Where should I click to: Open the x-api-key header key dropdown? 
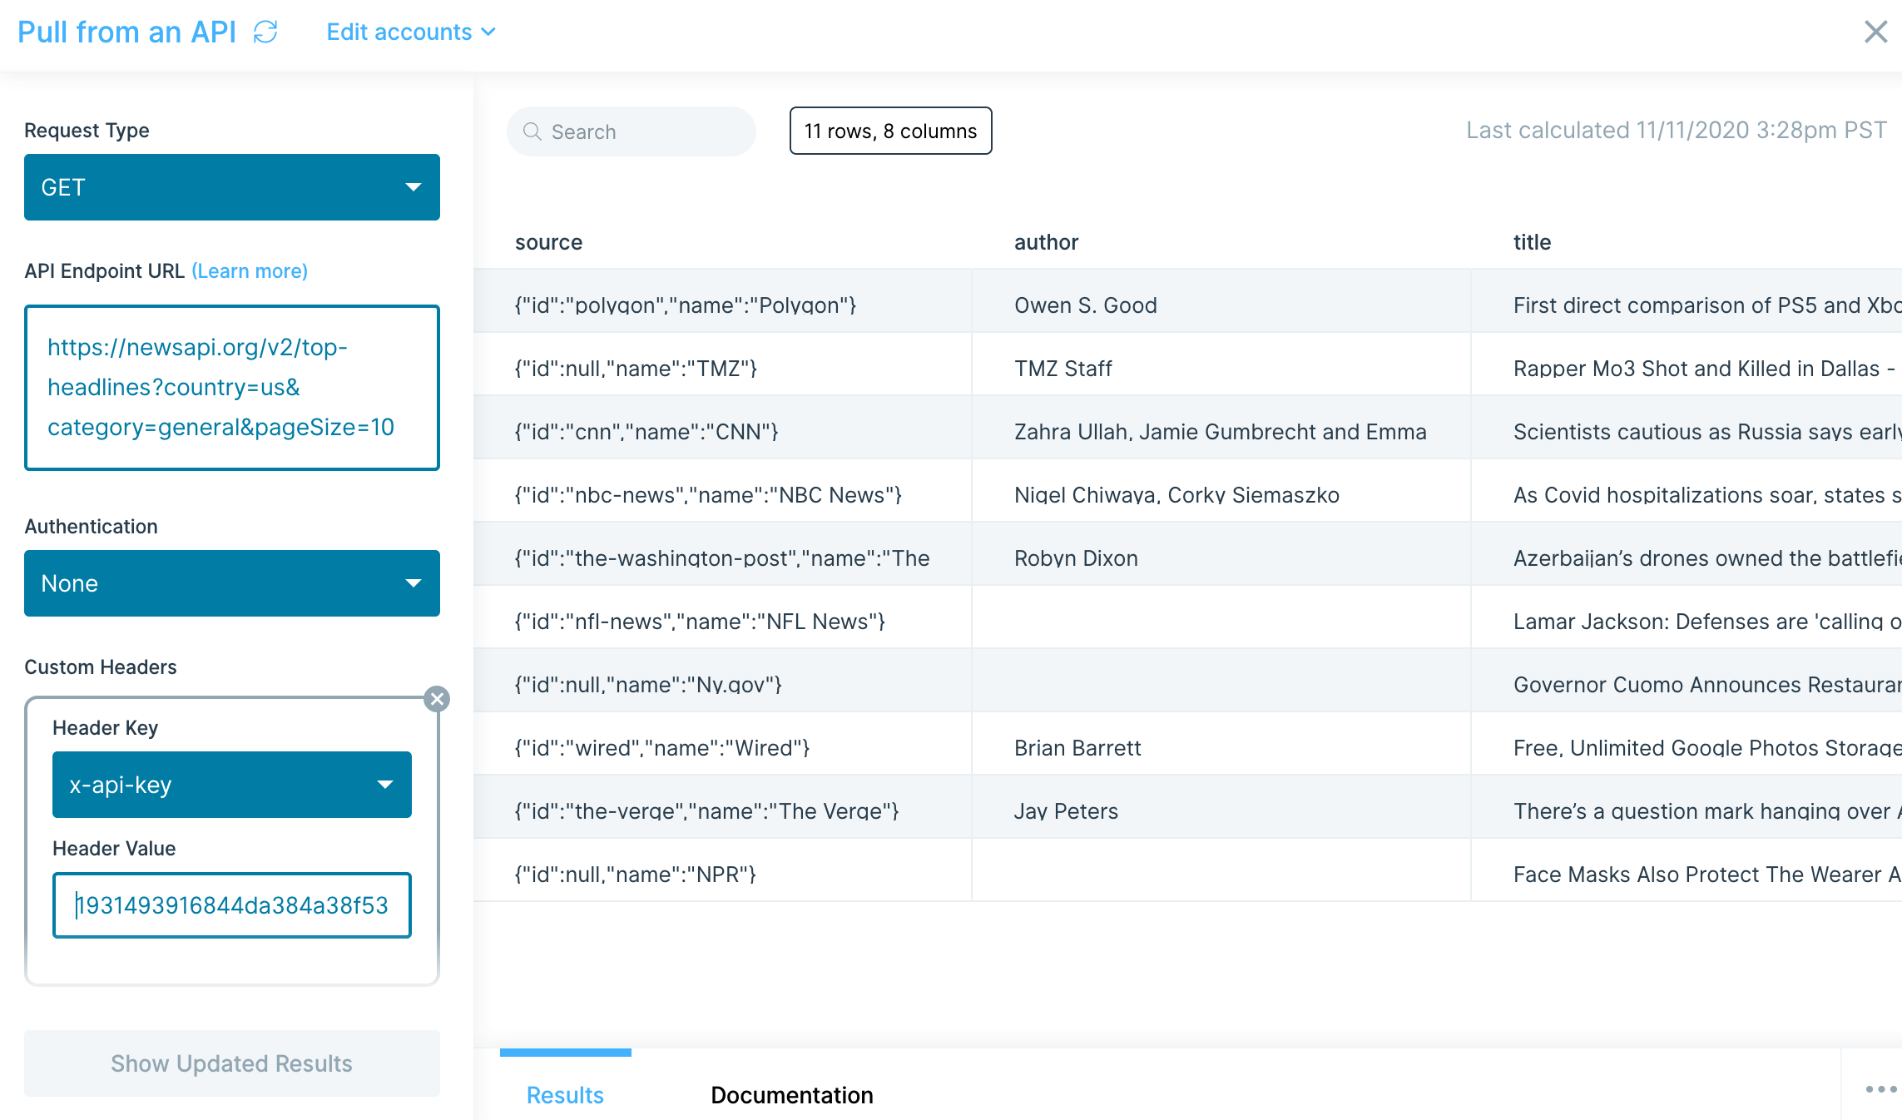[231, 785]
